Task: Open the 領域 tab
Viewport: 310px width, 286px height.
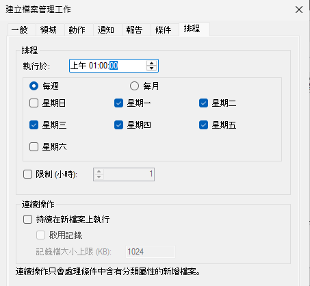Action: (x=50, y=30)
